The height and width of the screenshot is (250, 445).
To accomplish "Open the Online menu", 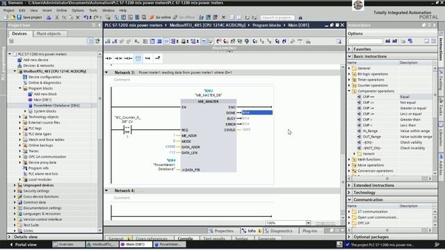I will point(61,10).
